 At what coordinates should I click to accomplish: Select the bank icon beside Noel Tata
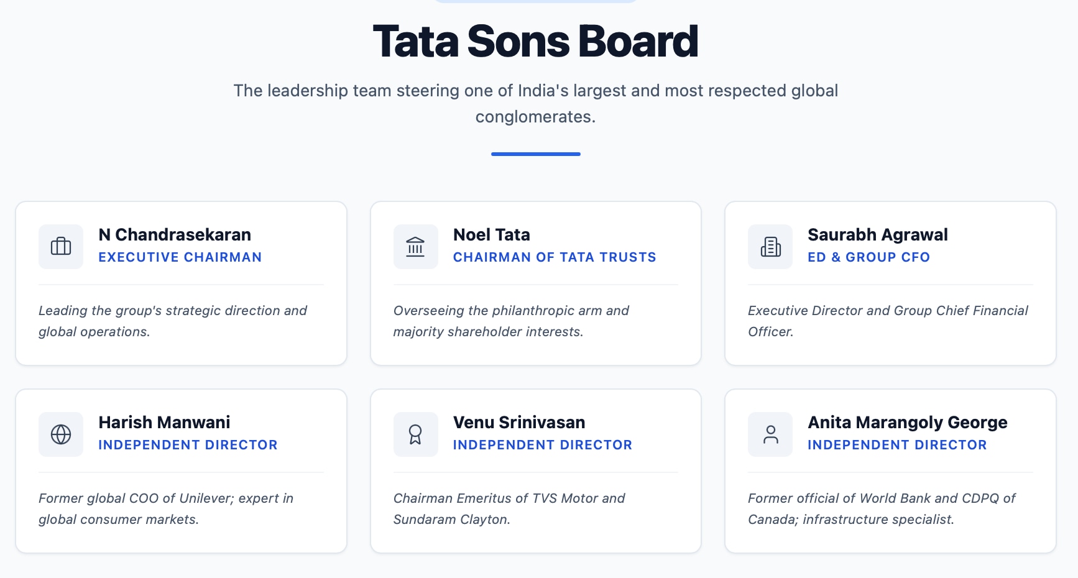point(415,247)
